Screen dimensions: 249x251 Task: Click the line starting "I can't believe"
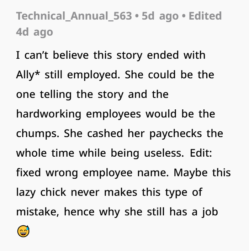pyautogui.click(x=111, y=56)
